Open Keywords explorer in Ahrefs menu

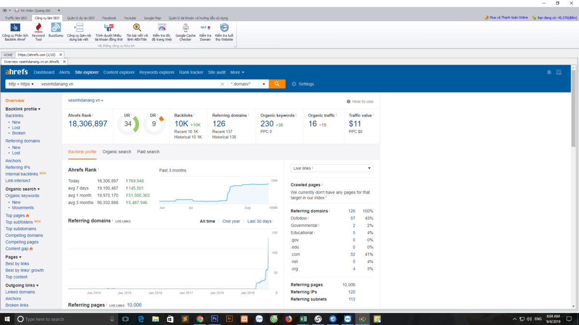coord(157,72)
